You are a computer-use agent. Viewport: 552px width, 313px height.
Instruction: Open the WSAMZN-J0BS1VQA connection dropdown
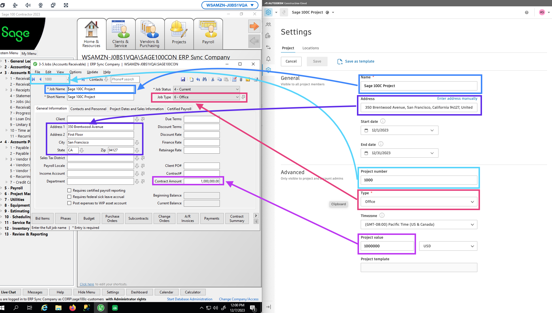(x=230, y=5)
